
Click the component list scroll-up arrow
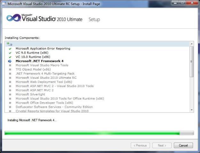point(192,44)
